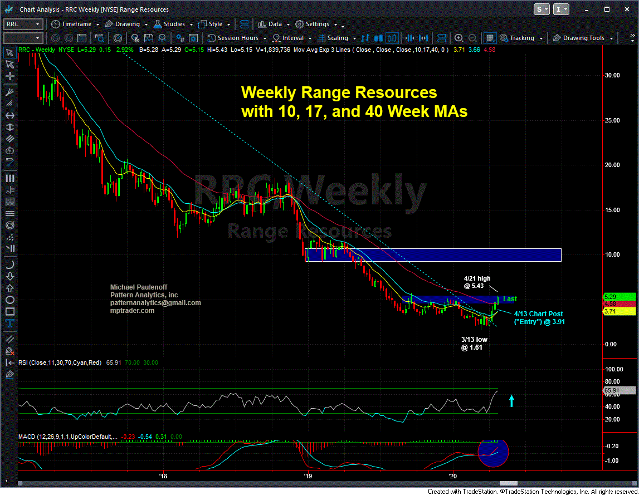Viewport: 639px width, 495px height.
Task: Select the rectangle drawing tool
Action: [10, 312]
